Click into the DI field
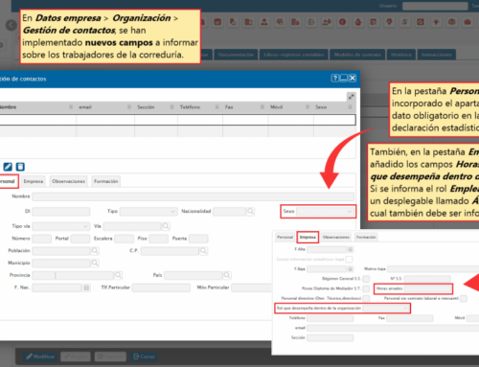The image size is (479, 367). tap(61, 212)
